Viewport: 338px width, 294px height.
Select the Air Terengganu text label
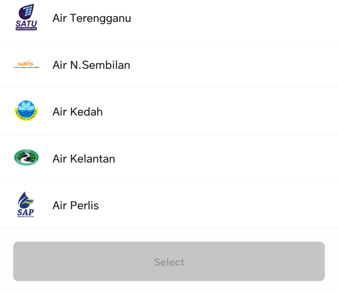(92, 18)
